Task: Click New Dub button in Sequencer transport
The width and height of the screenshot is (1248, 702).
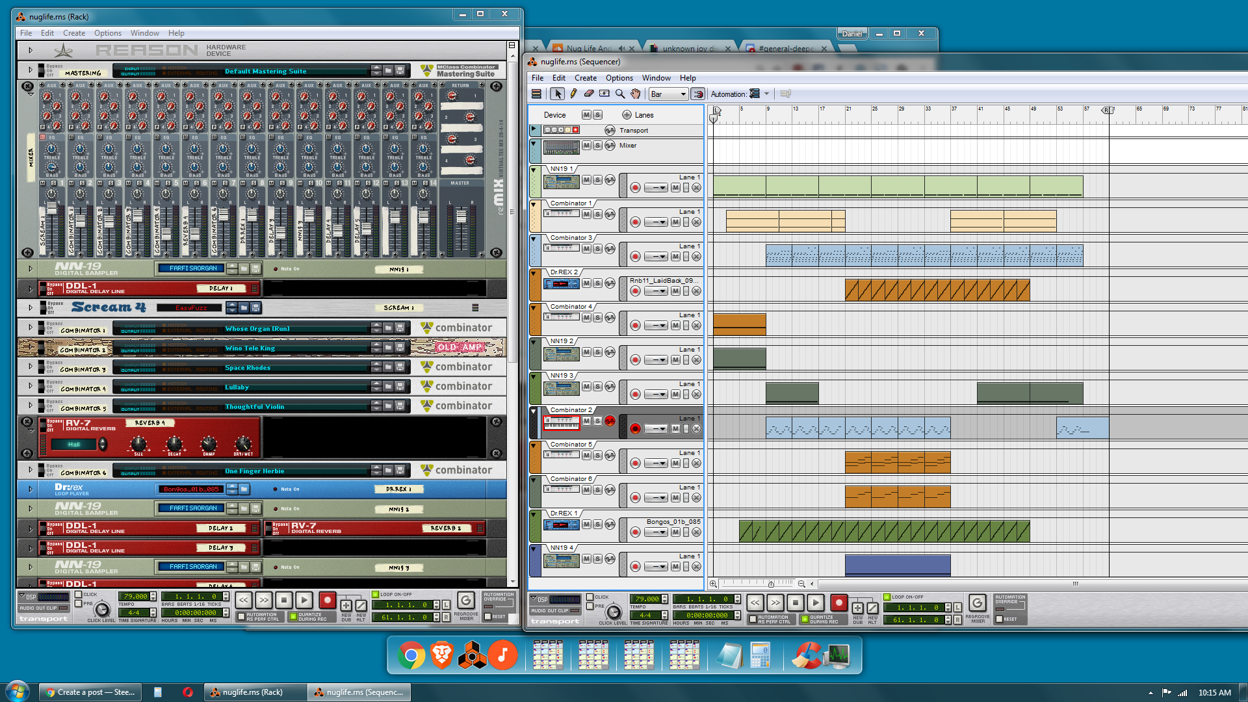Action: pyautogui.click(x=857, y=608)
